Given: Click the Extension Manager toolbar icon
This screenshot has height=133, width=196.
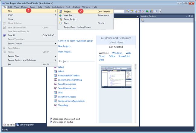Looking at the screenshot, I should (151, 11).
